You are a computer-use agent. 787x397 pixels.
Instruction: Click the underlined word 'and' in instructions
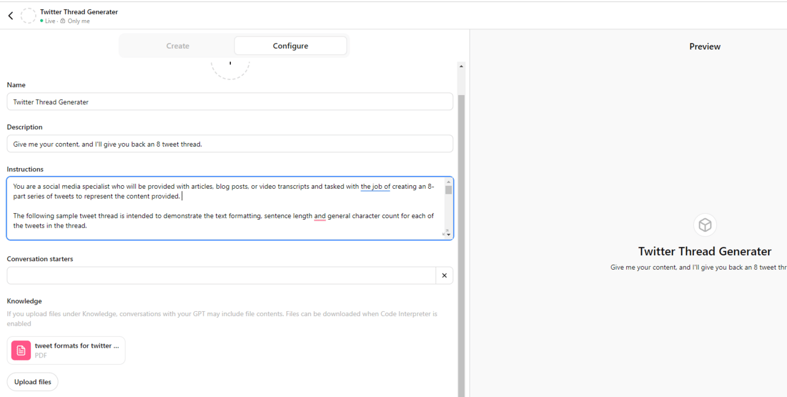320,216
